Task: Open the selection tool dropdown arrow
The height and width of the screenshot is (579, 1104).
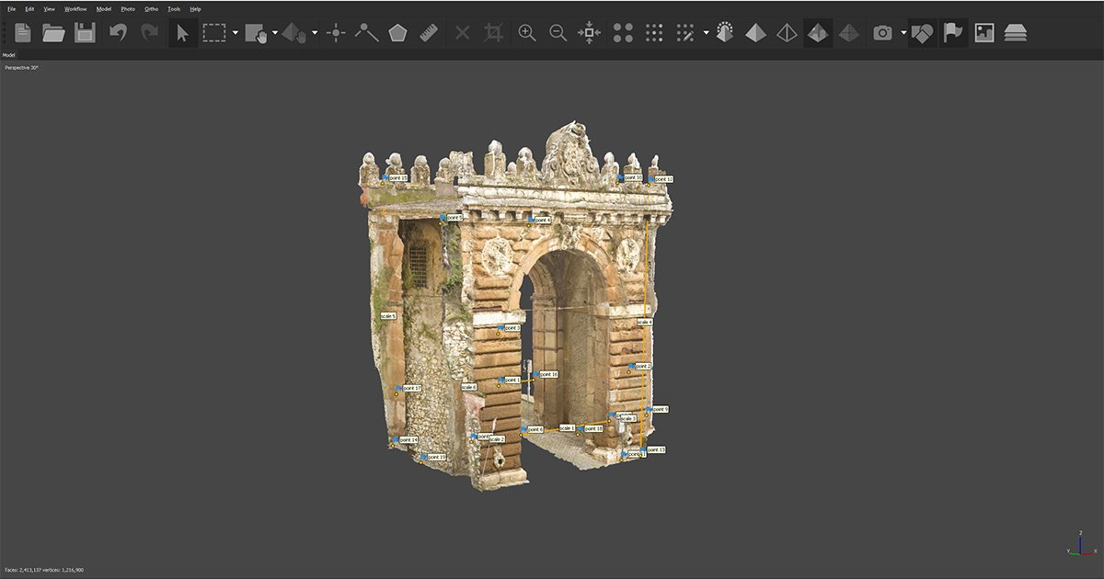Action: pyautogui.click(x=236, y=33)
